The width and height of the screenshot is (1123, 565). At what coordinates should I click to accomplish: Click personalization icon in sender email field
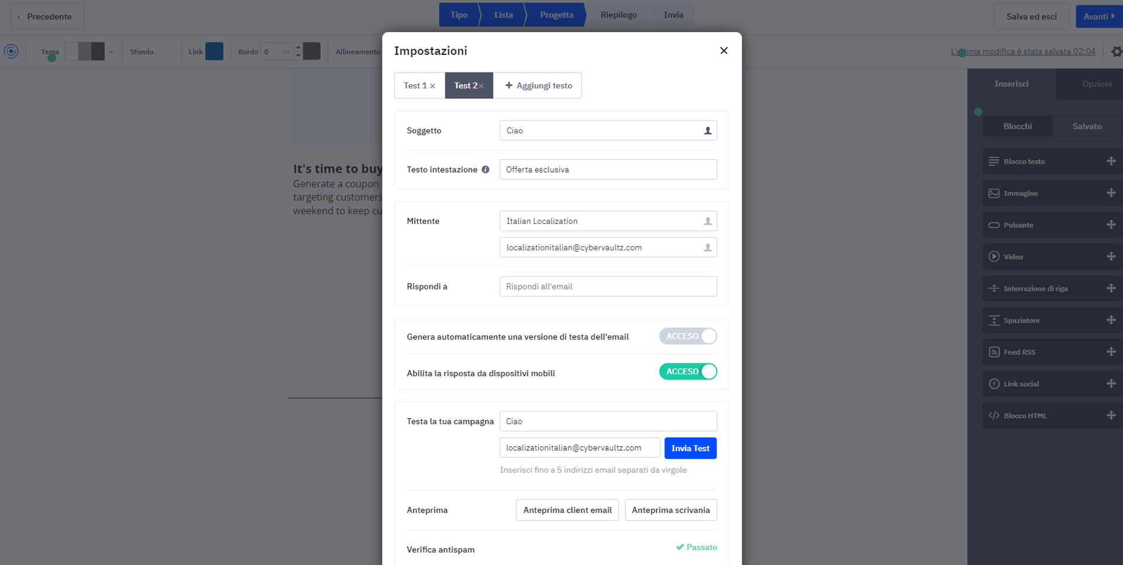click(708, 247)
